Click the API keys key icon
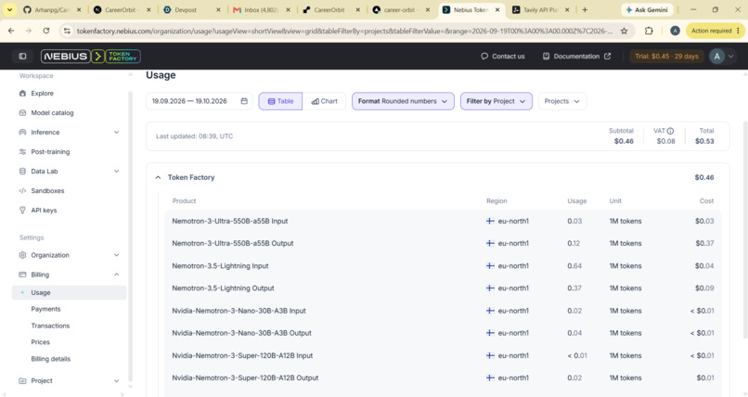Viewport: 748px width, 397px height. tap(22, 211)
